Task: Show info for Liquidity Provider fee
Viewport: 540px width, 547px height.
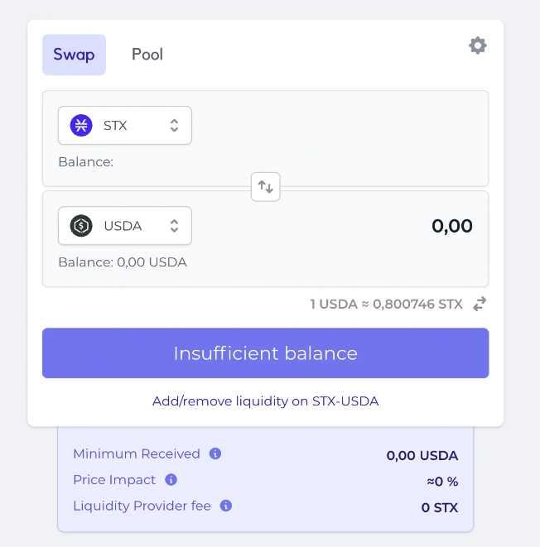Action: [226, 506]
